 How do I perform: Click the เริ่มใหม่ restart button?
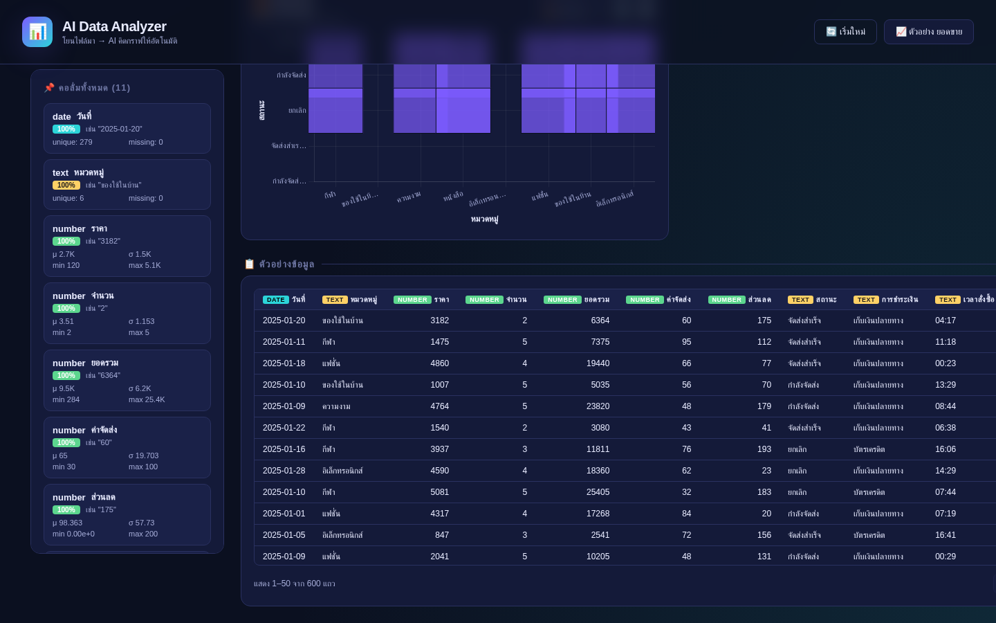click(845, 32)
